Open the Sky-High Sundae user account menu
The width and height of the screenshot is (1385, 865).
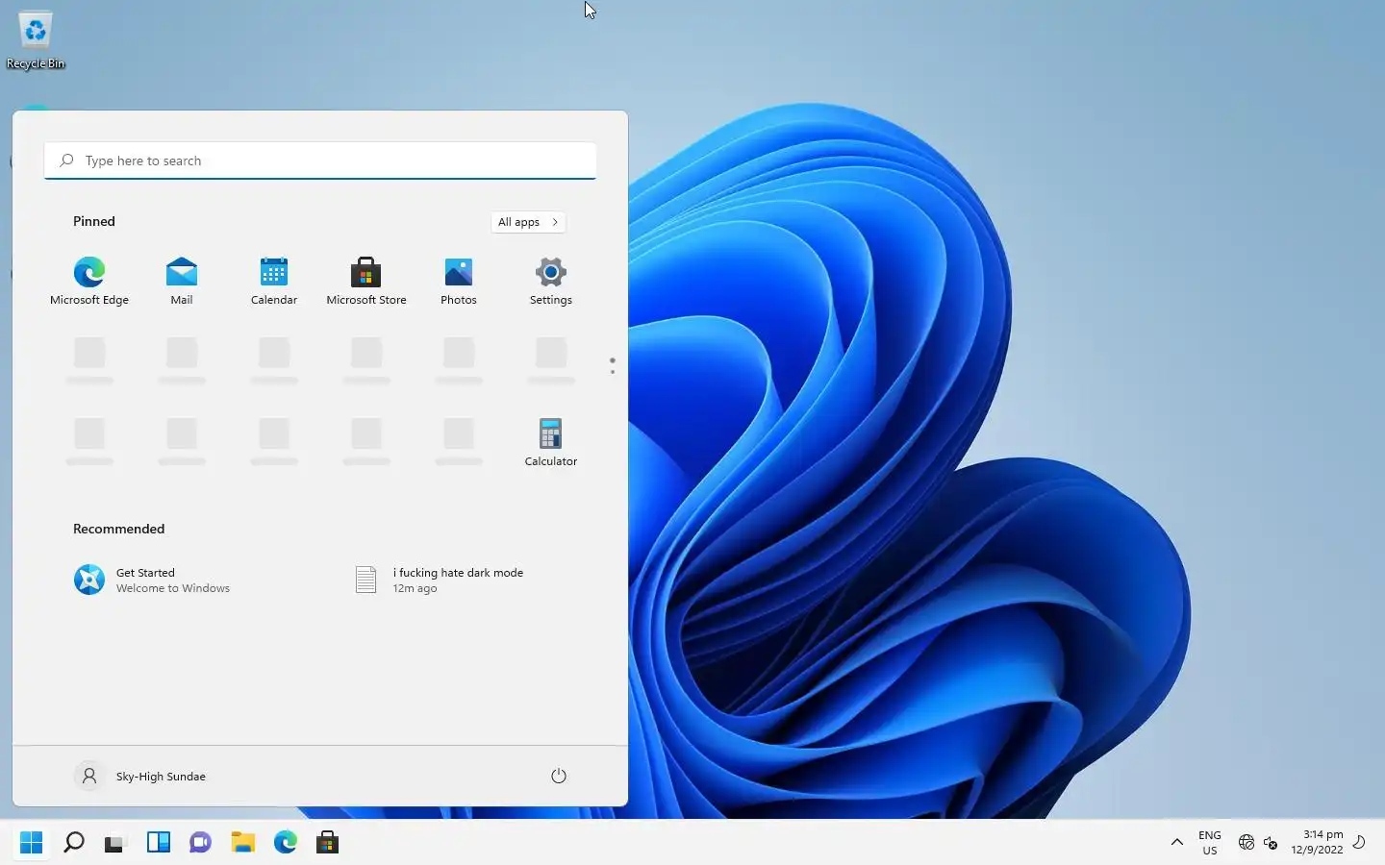(140, 776)
